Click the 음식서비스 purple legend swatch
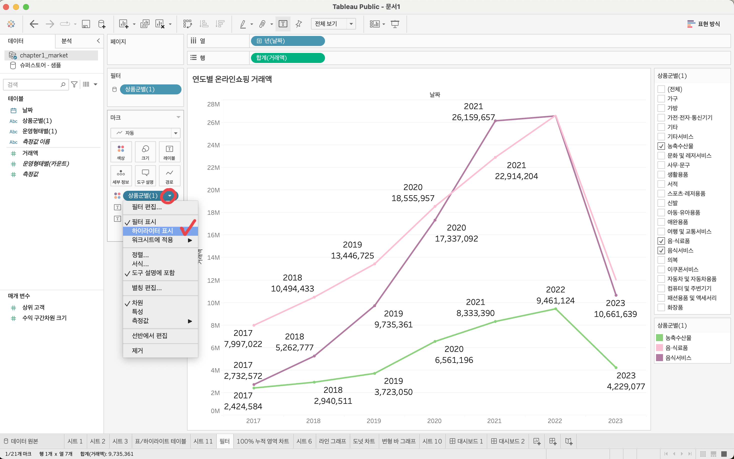Viewport: 734px width, 459px height. point(659,358)
